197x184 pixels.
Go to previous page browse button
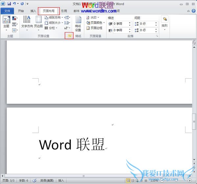coord(194,163)
